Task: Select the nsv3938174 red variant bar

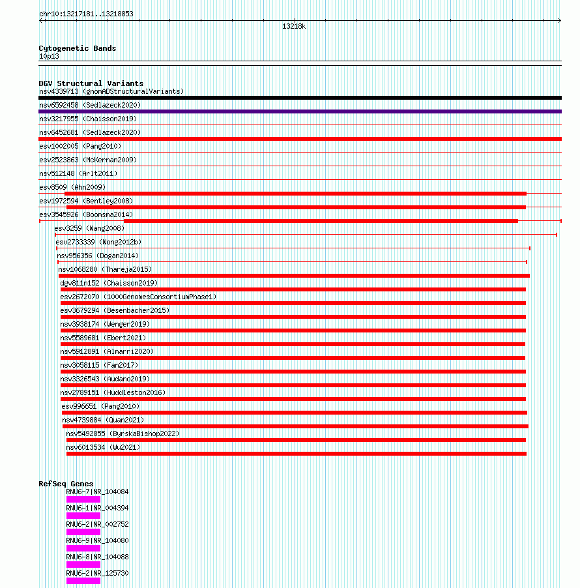Action: click(x=293, y=331)
